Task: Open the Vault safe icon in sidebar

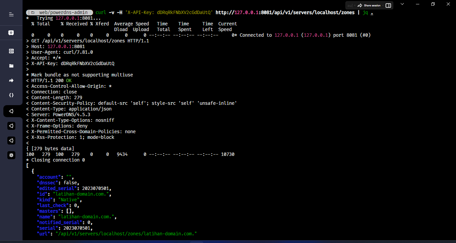Action: tap(11, 33)
